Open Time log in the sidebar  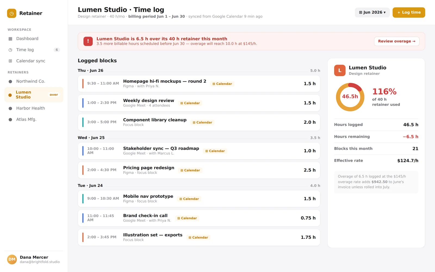34,50
